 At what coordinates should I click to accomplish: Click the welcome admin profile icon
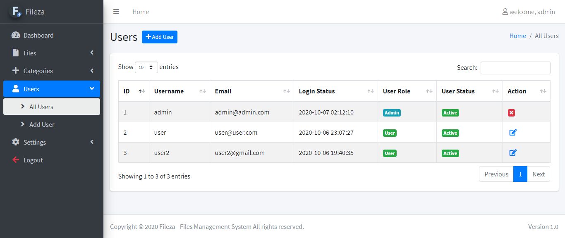[505, 12]
